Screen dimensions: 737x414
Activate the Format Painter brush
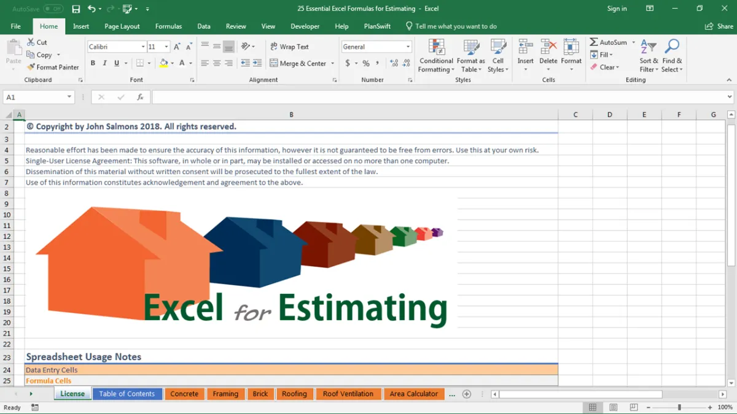[x=53, y=67]
